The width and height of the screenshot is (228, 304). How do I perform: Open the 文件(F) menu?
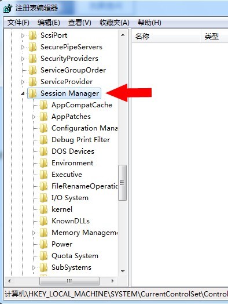[x=19, y=23]
